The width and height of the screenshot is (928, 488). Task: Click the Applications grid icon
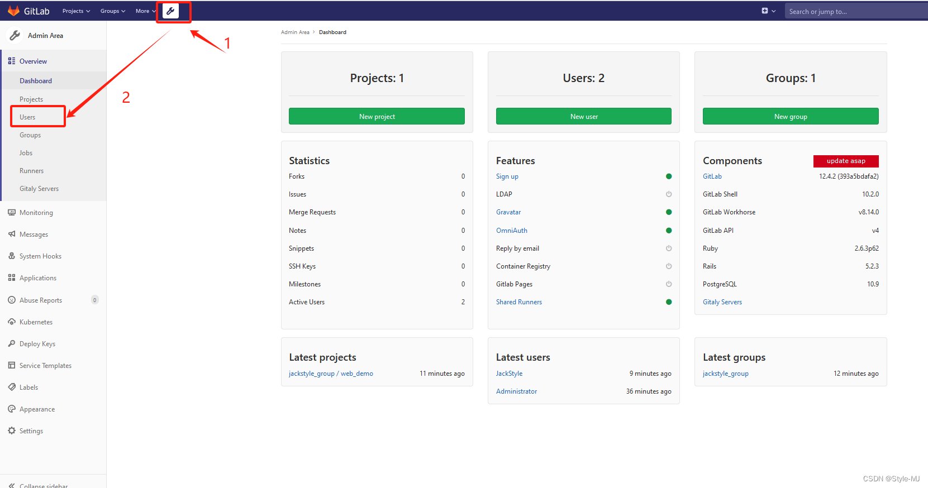click(x=12, y=278)
